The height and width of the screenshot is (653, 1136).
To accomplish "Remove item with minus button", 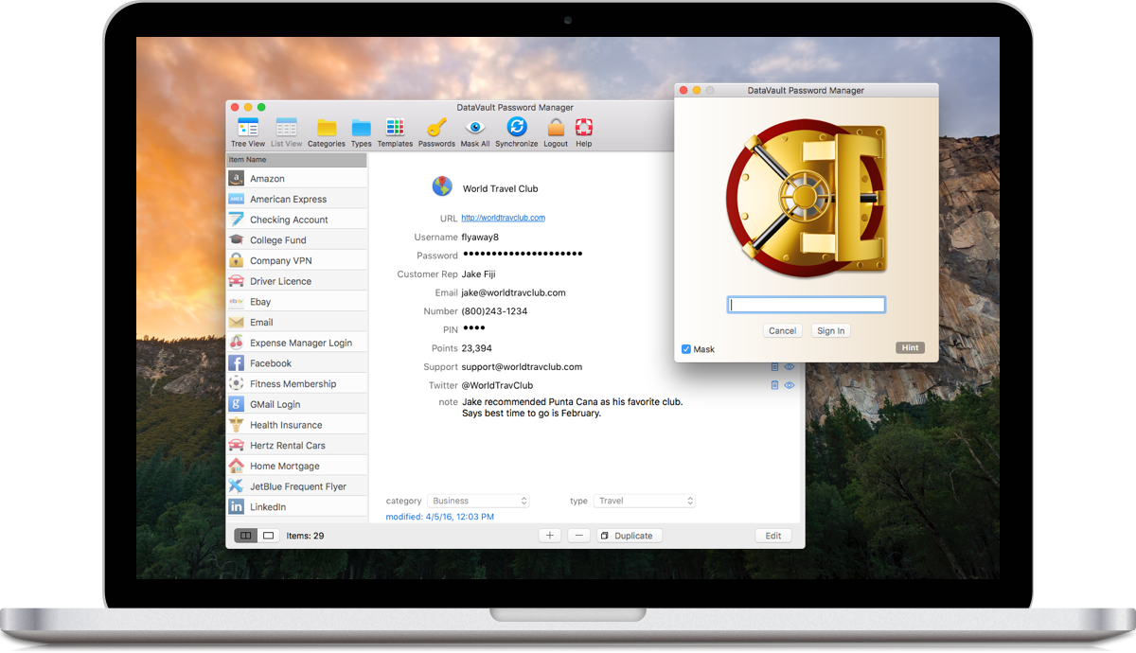I will (579, 536).
